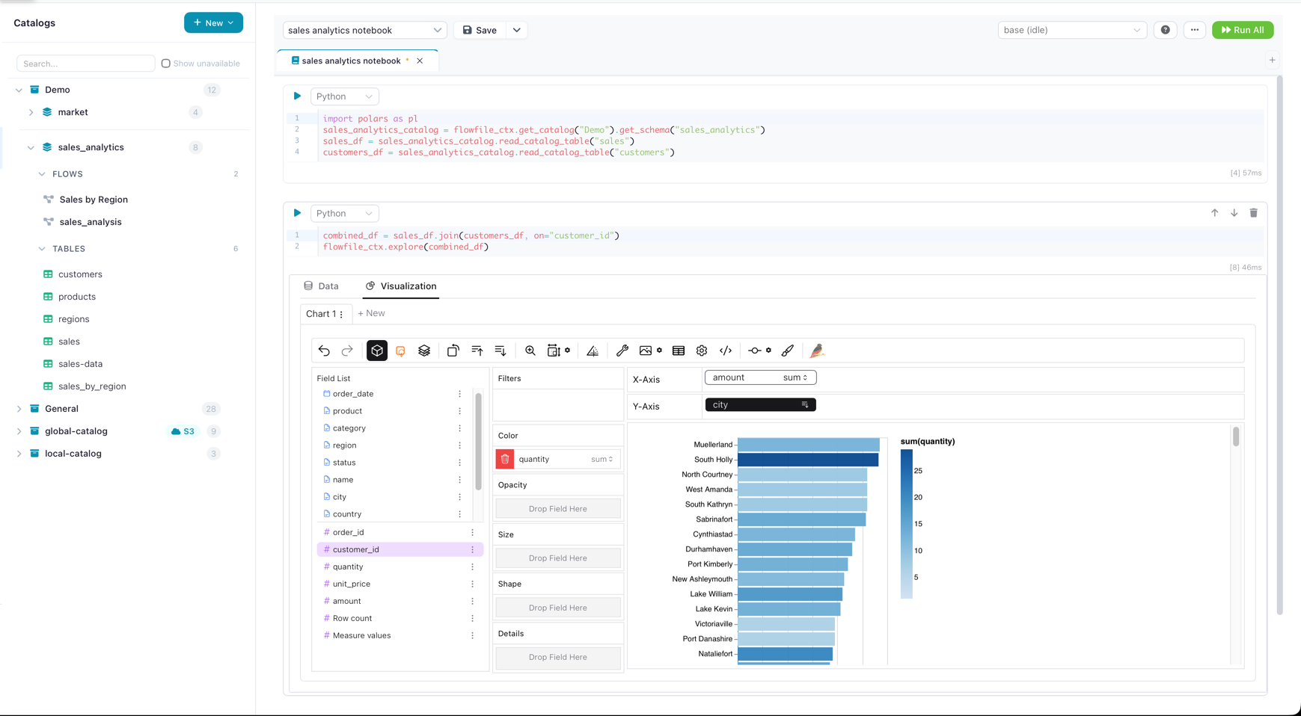Click the magnifier zoom icon
This screenshot has width=1301, height=716.
pyautogui.click(x=530, y=351)
